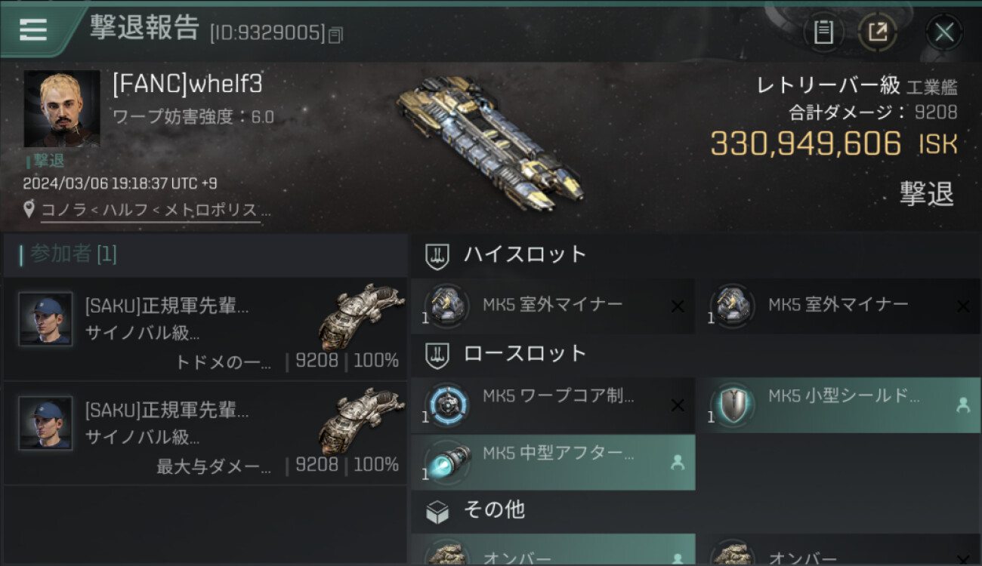The height and width of the screenshot is (566, 982).
Task: Click the share/export report icon
Action: tap(878, 32)
